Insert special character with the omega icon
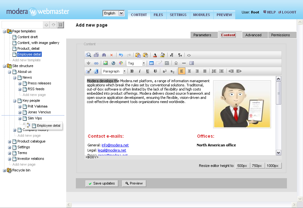This screenshot has height=208, width=303. pos(176,63)
